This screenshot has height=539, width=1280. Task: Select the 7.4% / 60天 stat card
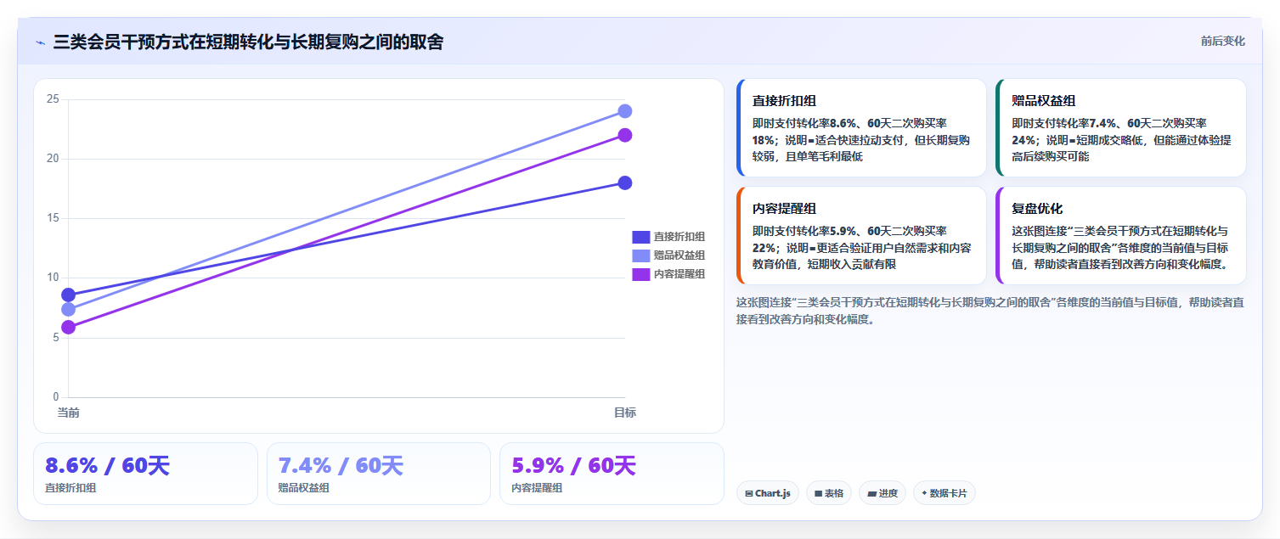point(379,474)
